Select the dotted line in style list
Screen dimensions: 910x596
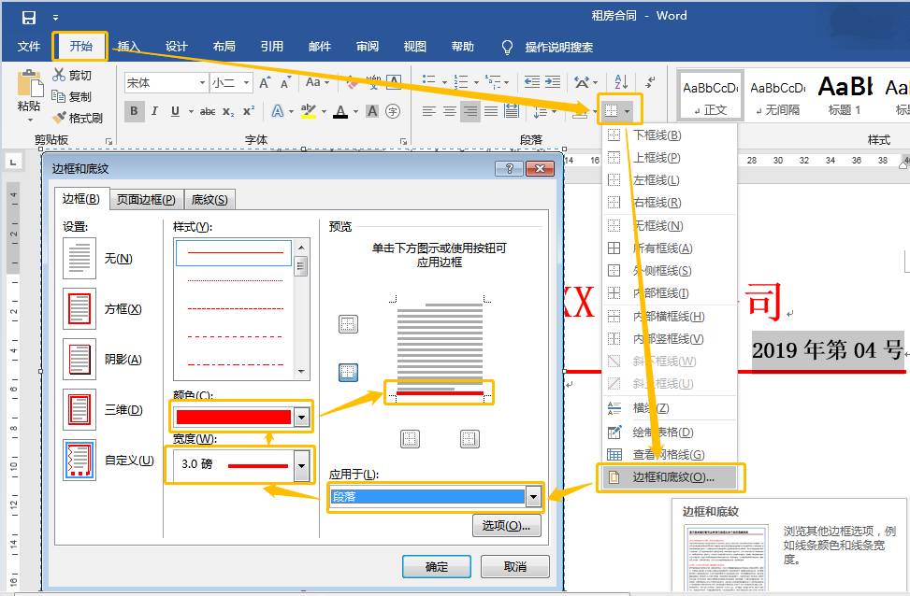(235, 279)
